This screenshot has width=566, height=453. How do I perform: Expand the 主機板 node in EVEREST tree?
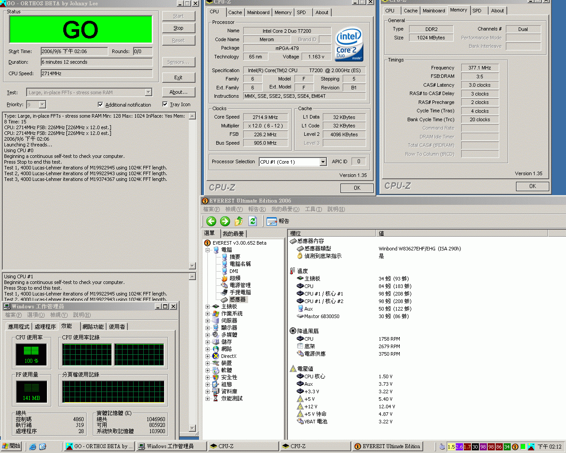coord(207,307)
